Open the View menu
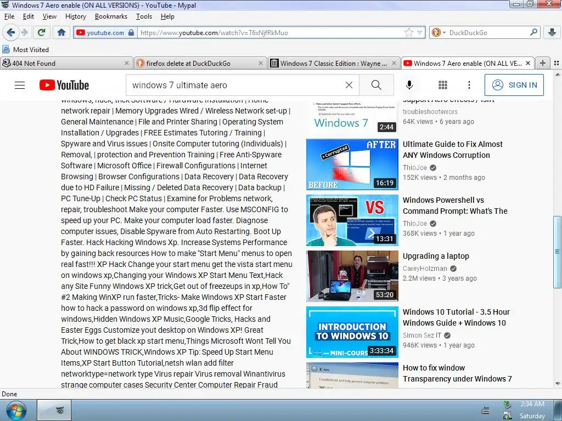 [49, 16]
